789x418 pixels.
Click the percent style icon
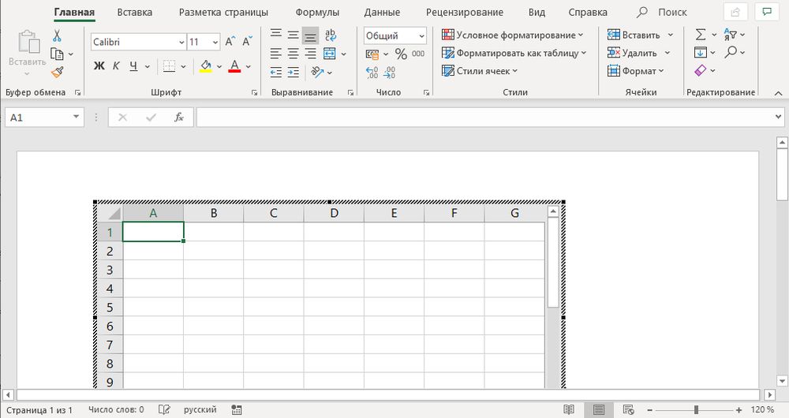(x=401, y=54)
